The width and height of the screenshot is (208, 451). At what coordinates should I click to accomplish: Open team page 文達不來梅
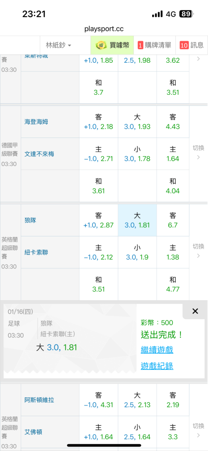pos(39,154)
